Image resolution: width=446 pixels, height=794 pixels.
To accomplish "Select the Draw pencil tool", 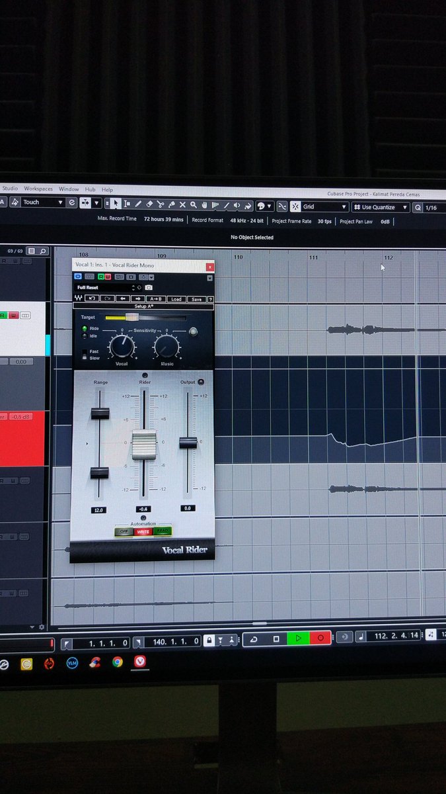I will click(x=138, y=204).
